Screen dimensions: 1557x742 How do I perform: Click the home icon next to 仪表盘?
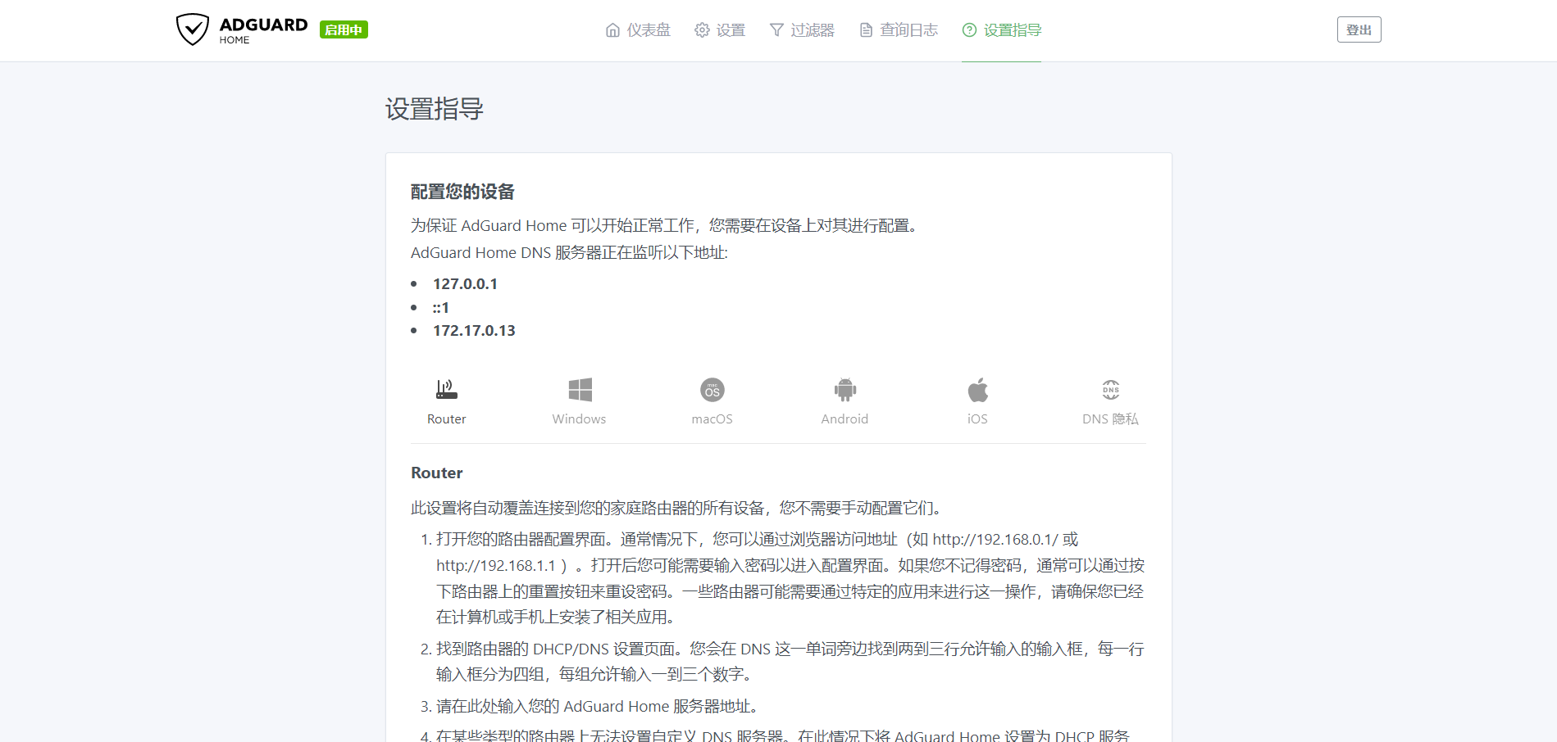tap(612, 29)
